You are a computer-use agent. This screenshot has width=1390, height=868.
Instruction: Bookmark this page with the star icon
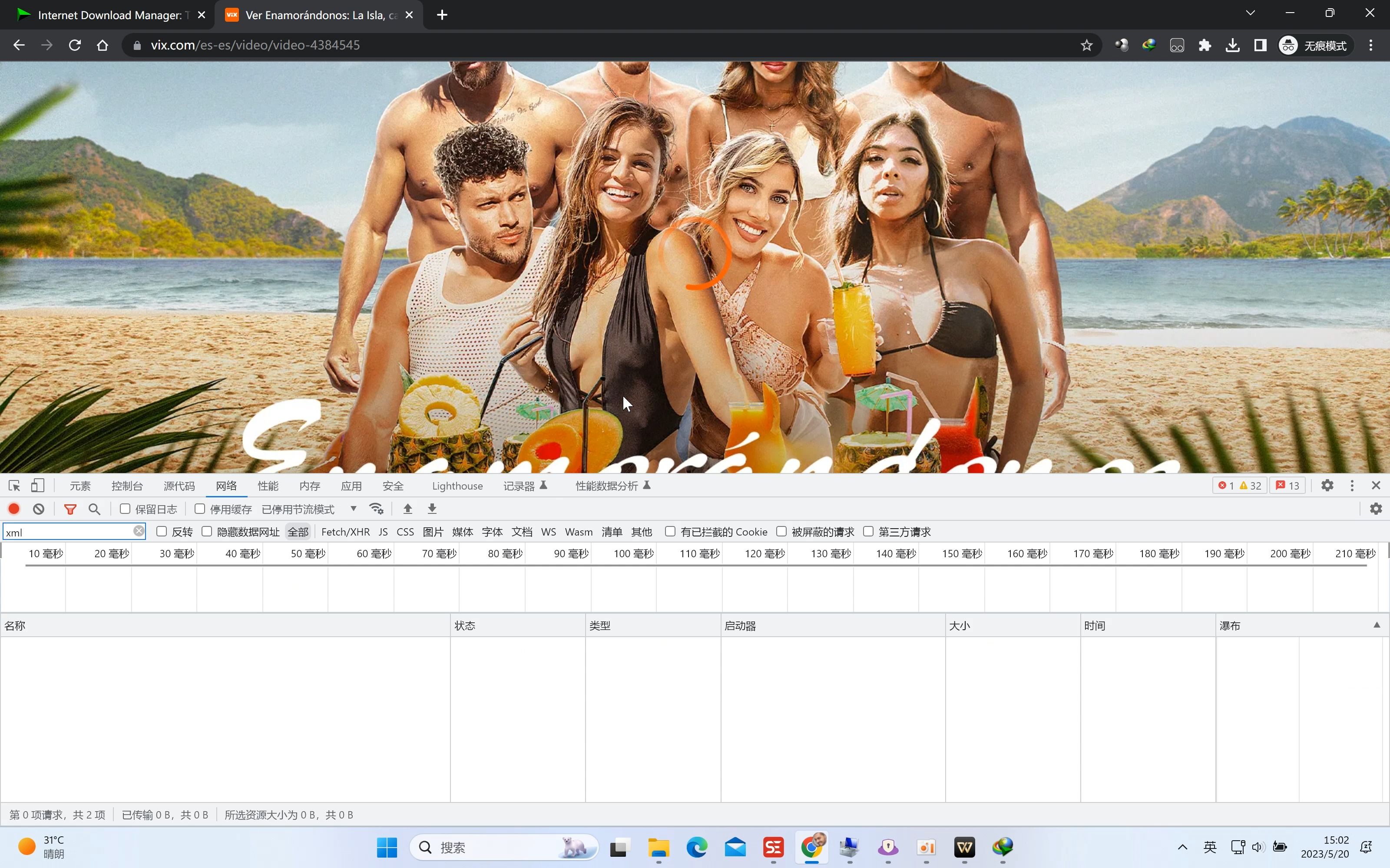point(1086,45)
